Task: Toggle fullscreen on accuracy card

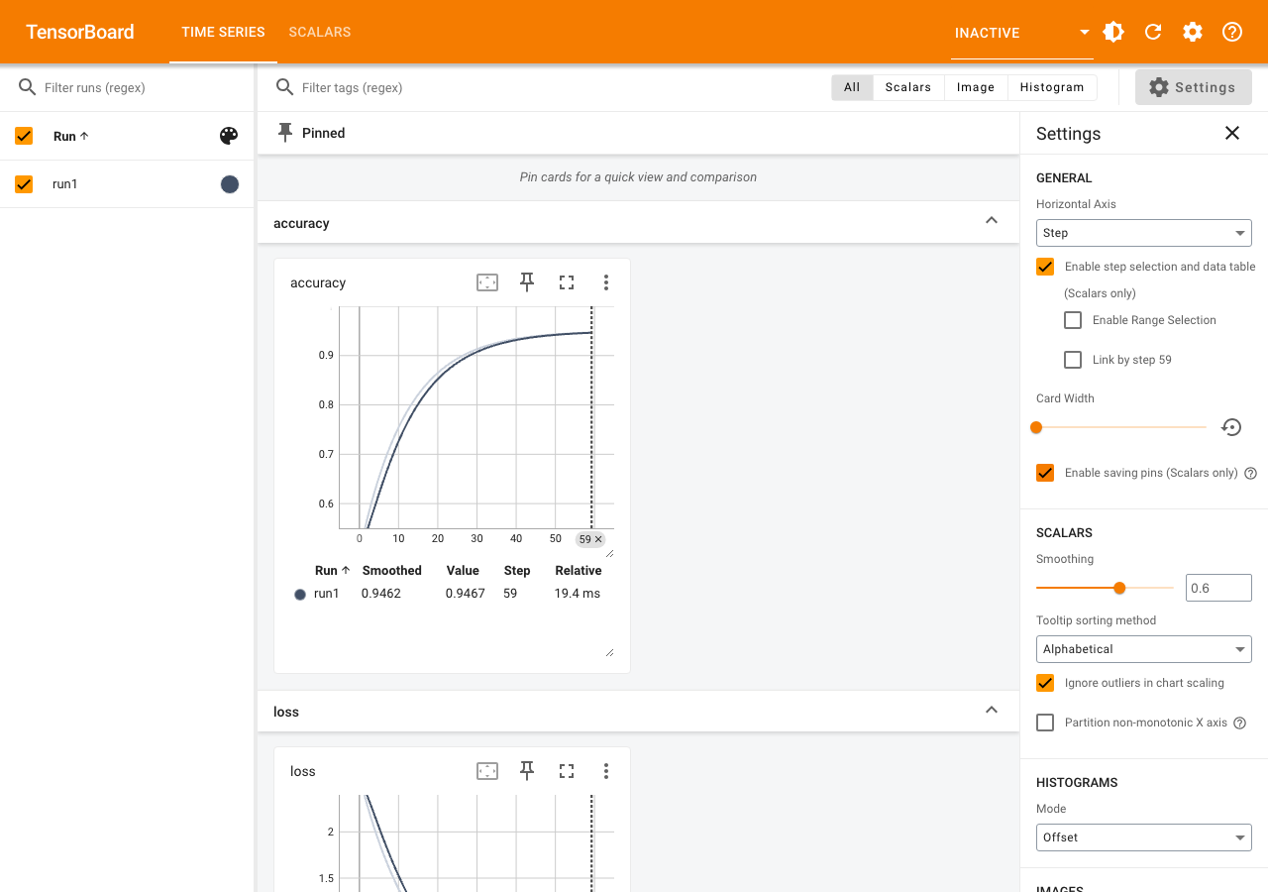Action: [x=567, y=282]
